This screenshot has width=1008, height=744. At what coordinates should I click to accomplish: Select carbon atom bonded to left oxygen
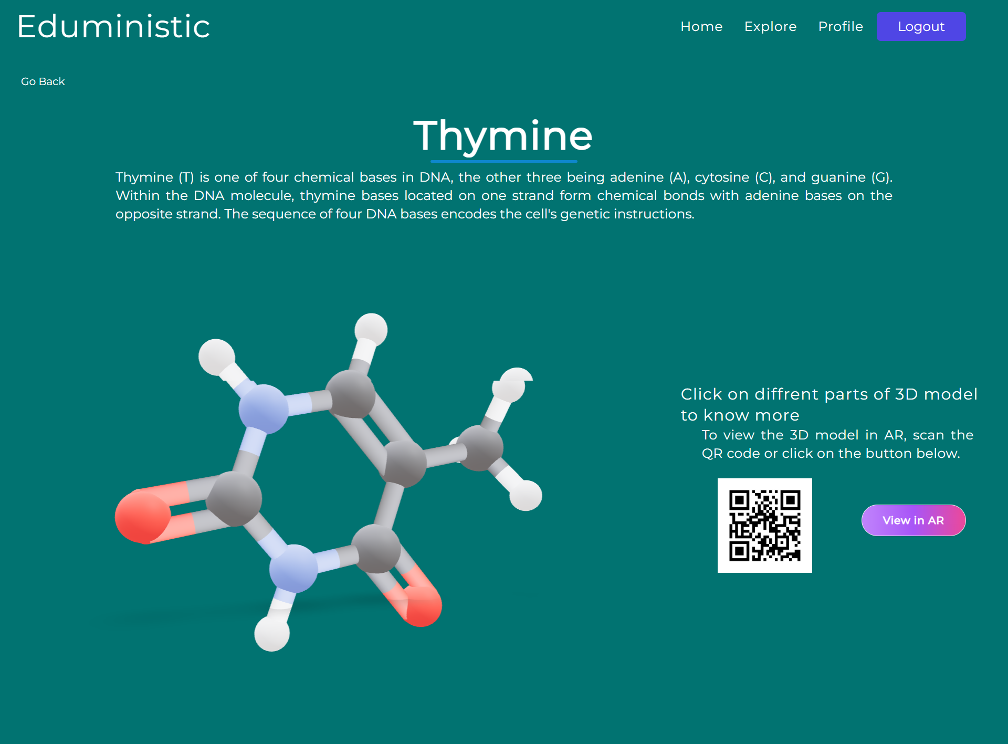(234, 498)
